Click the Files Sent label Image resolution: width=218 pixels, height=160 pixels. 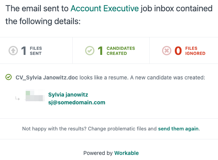pyautogui.click(x=36, y=51)
